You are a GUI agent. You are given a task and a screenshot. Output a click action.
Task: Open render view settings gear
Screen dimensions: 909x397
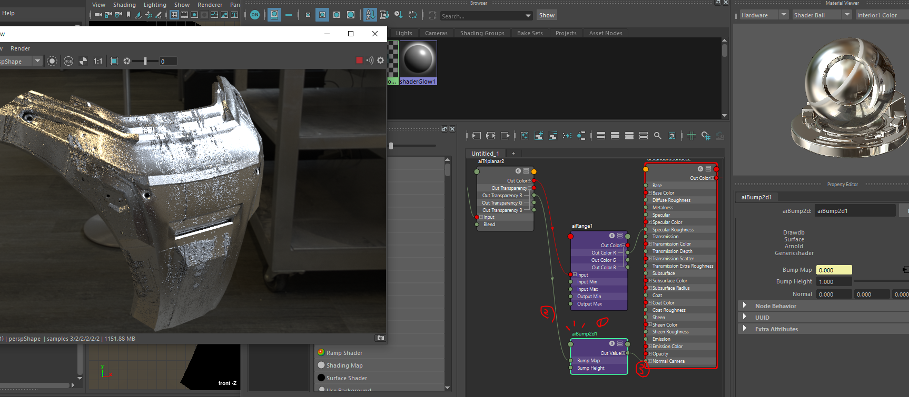pos(380,60)
